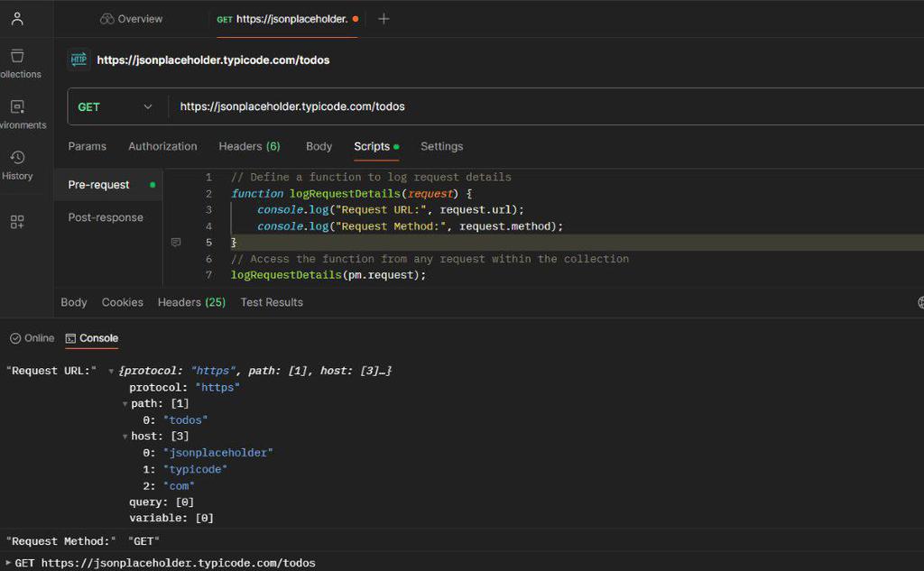The height and width of the screenshot is (571, 924).
Task: Click the request URL input field
Action: (x=548, y=106)
